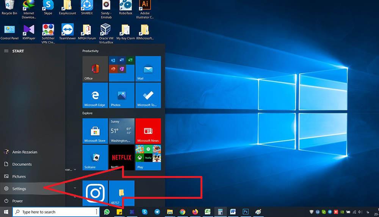The width and height of the screenshot is (379, 217).
Task: Launch the Mail tile
Action: coord(148,69)
